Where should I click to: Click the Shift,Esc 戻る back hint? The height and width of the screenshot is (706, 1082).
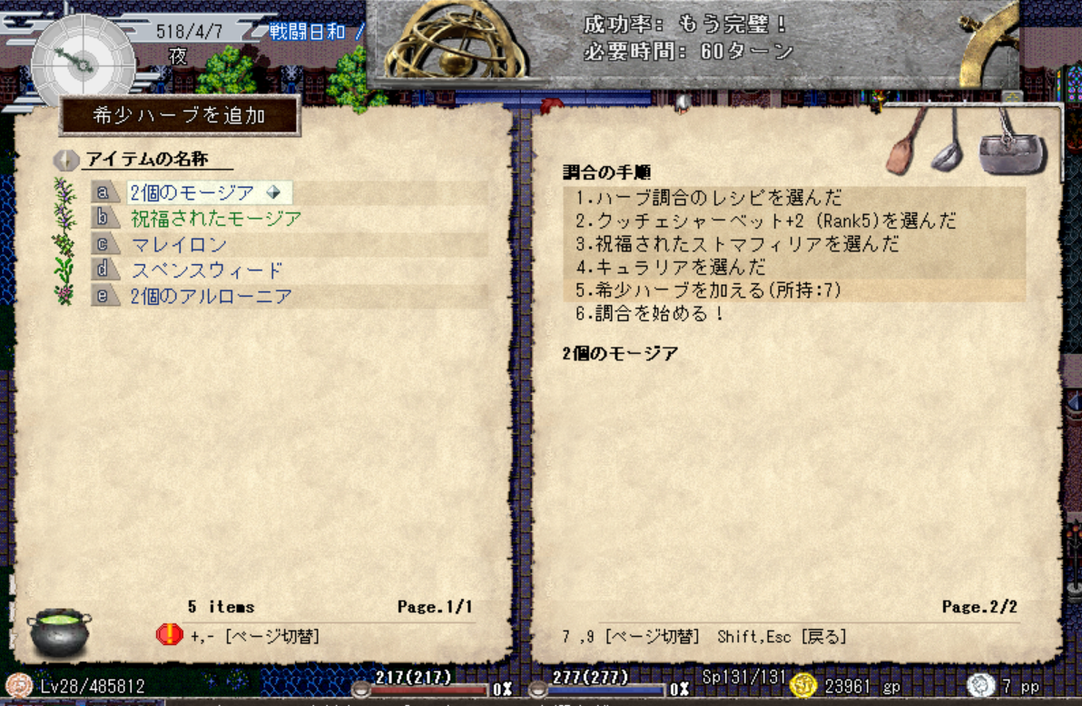pos(782,636)
